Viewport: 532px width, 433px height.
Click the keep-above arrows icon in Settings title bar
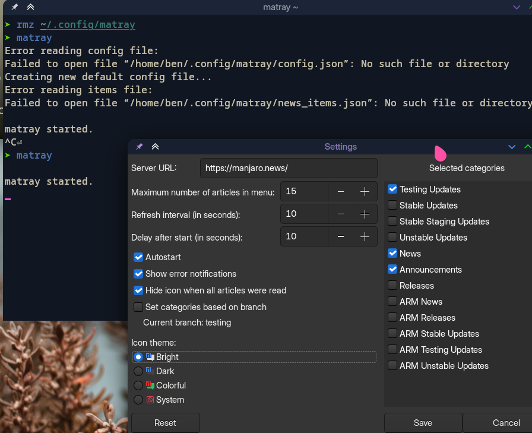155,147
